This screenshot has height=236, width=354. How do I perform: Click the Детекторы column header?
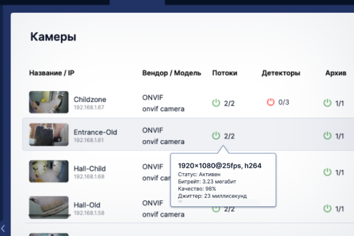coord(281,73)
